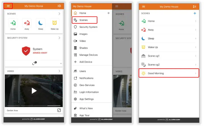This screenshot has height=126, width=204.
Task: Open the Wake Up scene row in Scenes list
Action: 169,47
